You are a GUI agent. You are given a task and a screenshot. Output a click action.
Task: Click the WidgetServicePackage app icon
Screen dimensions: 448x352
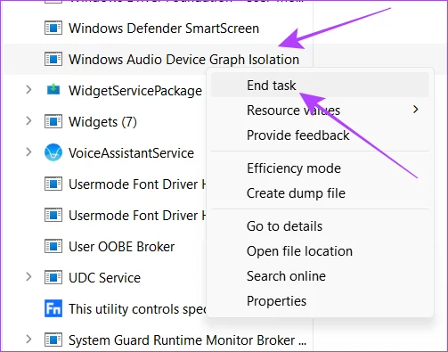[53, 89]
